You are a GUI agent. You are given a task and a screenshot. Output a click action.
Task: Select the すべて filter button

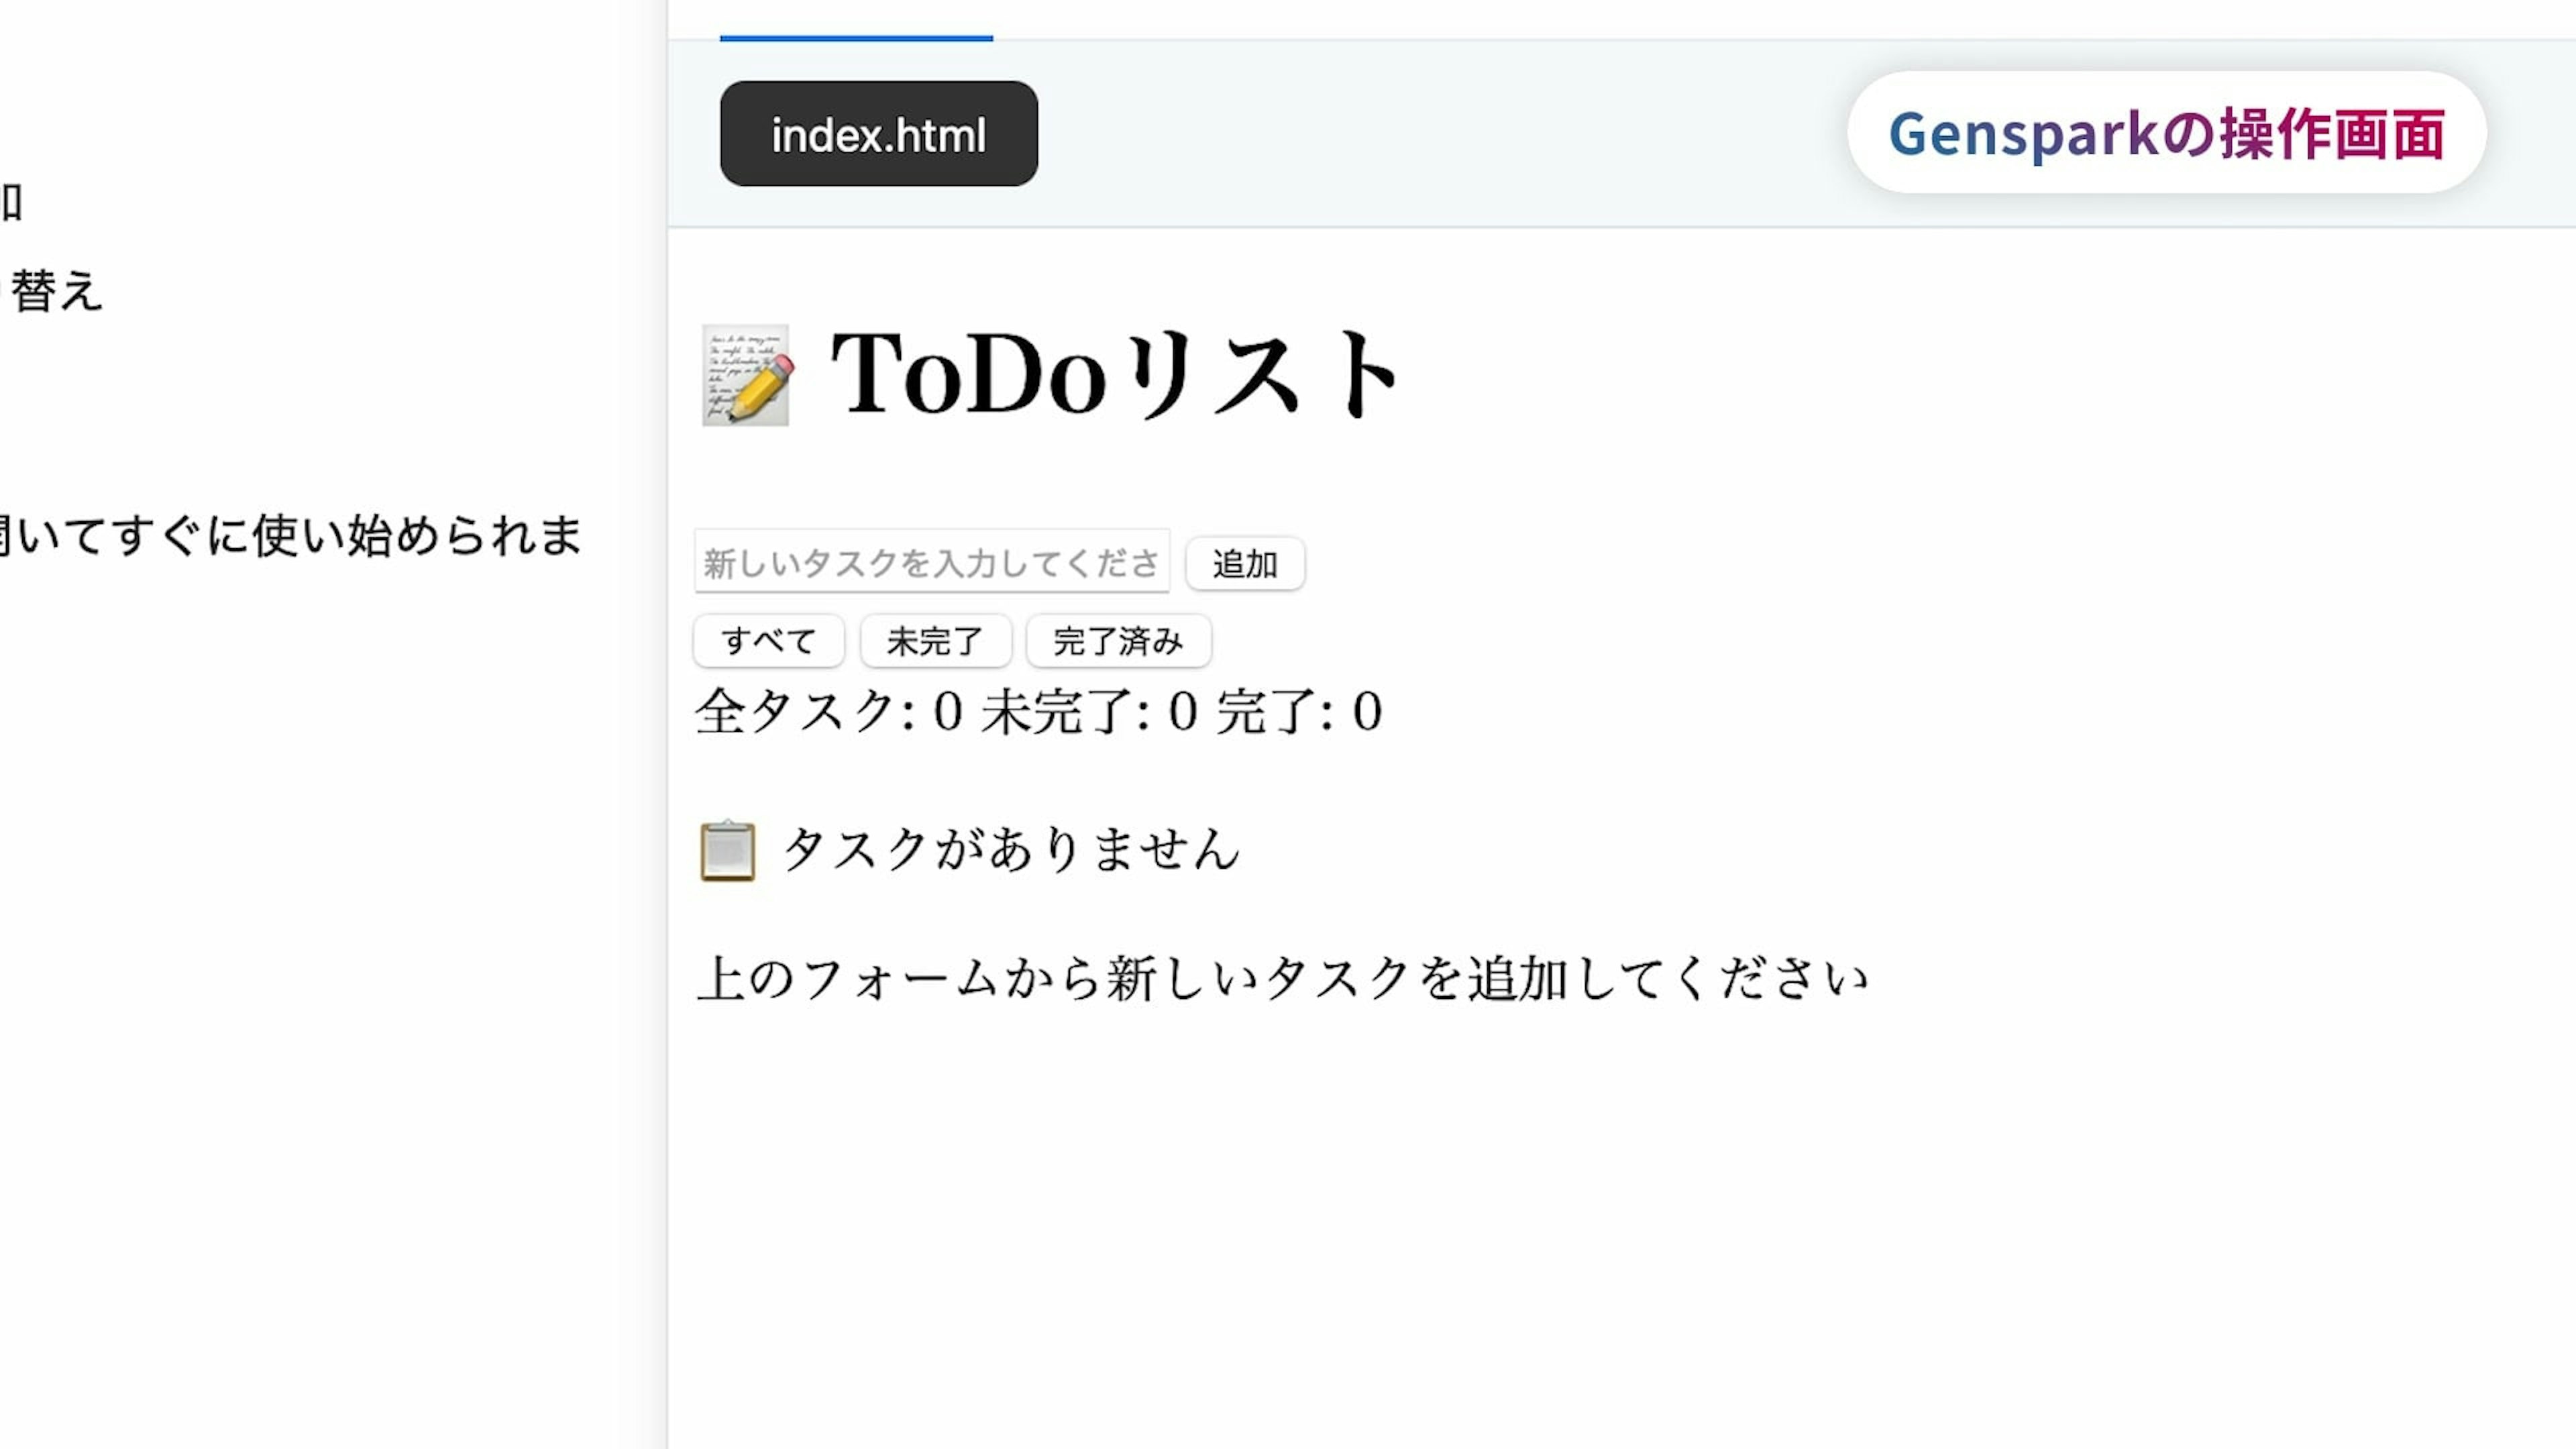(x=768, y=641)
